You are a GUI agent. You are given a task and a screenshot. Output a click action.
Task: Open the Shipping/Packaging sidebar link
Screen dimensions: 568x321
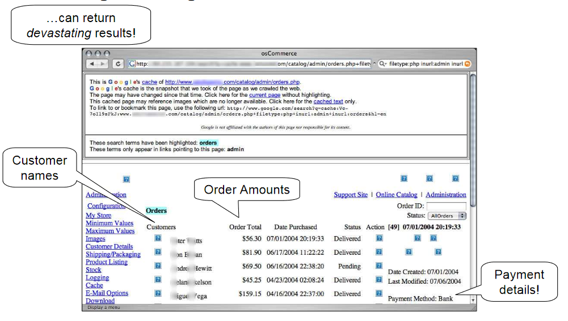point(113,255)
